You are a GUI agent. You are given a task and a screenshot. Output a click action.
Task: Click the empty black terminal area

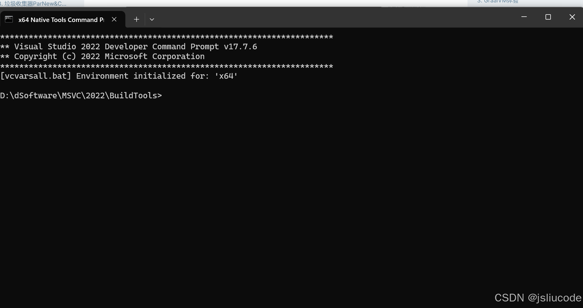coord(268,193)
